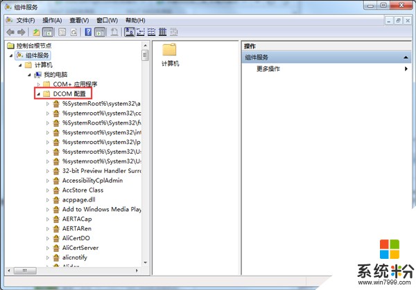
Task: Click the grayed status view toolbar icon
Action: point(174,33)
